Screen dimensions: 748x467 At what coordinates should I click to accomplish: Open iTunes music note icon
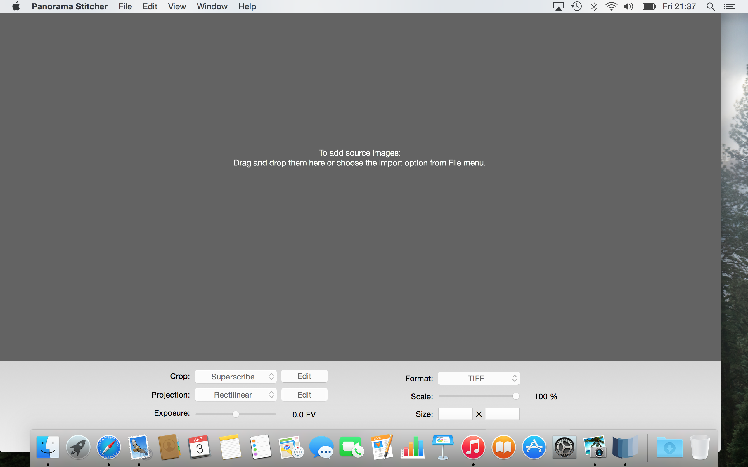(x=473, y=447)
